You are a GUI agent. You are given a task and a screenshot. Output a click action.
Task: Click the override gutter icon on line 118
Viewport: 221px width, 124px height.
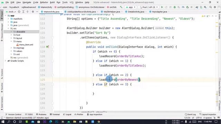pos(48,47)
